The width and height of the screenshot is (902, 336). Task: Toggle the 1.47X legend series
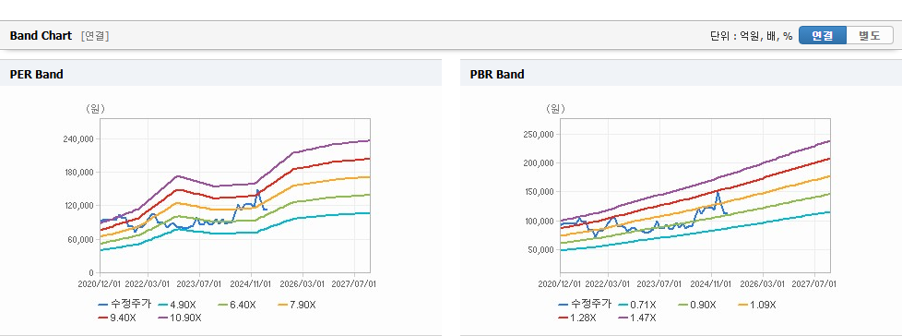pyautogui.click(x=637, y=318)
